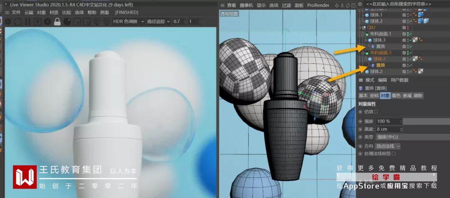The width and height of the screenshot is (450, 198).
Task: Click the viewport move navigation icon
Action: 337,5
